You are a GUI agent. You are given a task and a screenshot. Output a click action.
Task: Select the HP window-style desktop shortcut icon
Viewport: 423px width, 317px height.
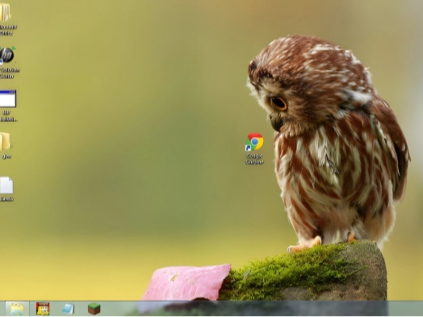7,99
